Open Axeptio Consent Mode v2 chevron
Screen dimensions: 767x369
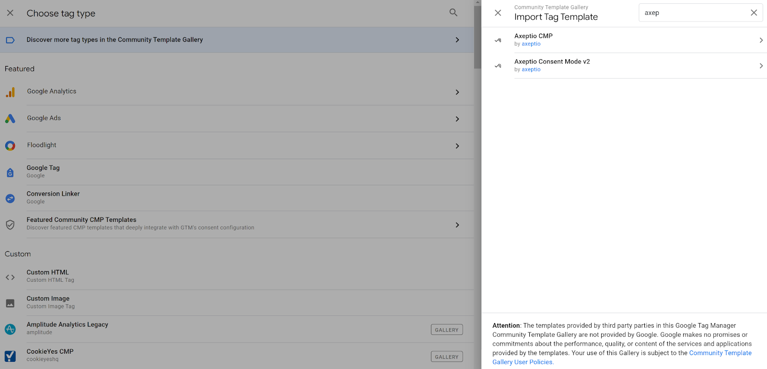click(x=761, y=66)
